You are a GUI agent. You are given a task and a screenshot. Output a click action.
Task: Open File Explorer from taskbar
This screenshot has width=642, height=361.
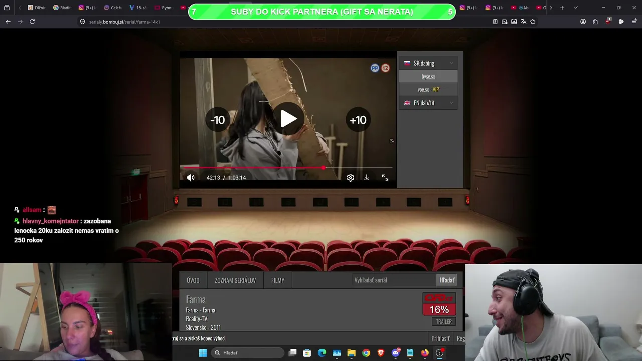click(352, 353)
